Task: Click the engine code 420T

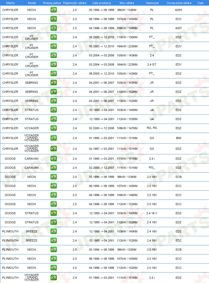Action: [x=179, y=28]
